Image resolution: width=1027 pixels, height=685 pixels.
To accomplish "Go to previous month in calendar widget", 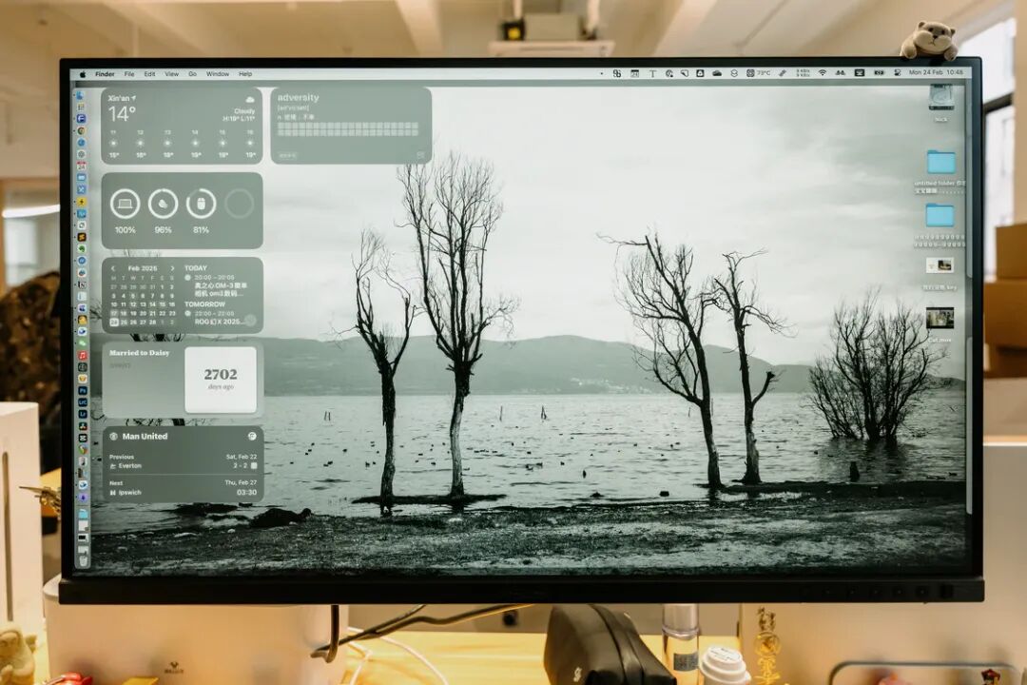I will (x=113, y=268).
